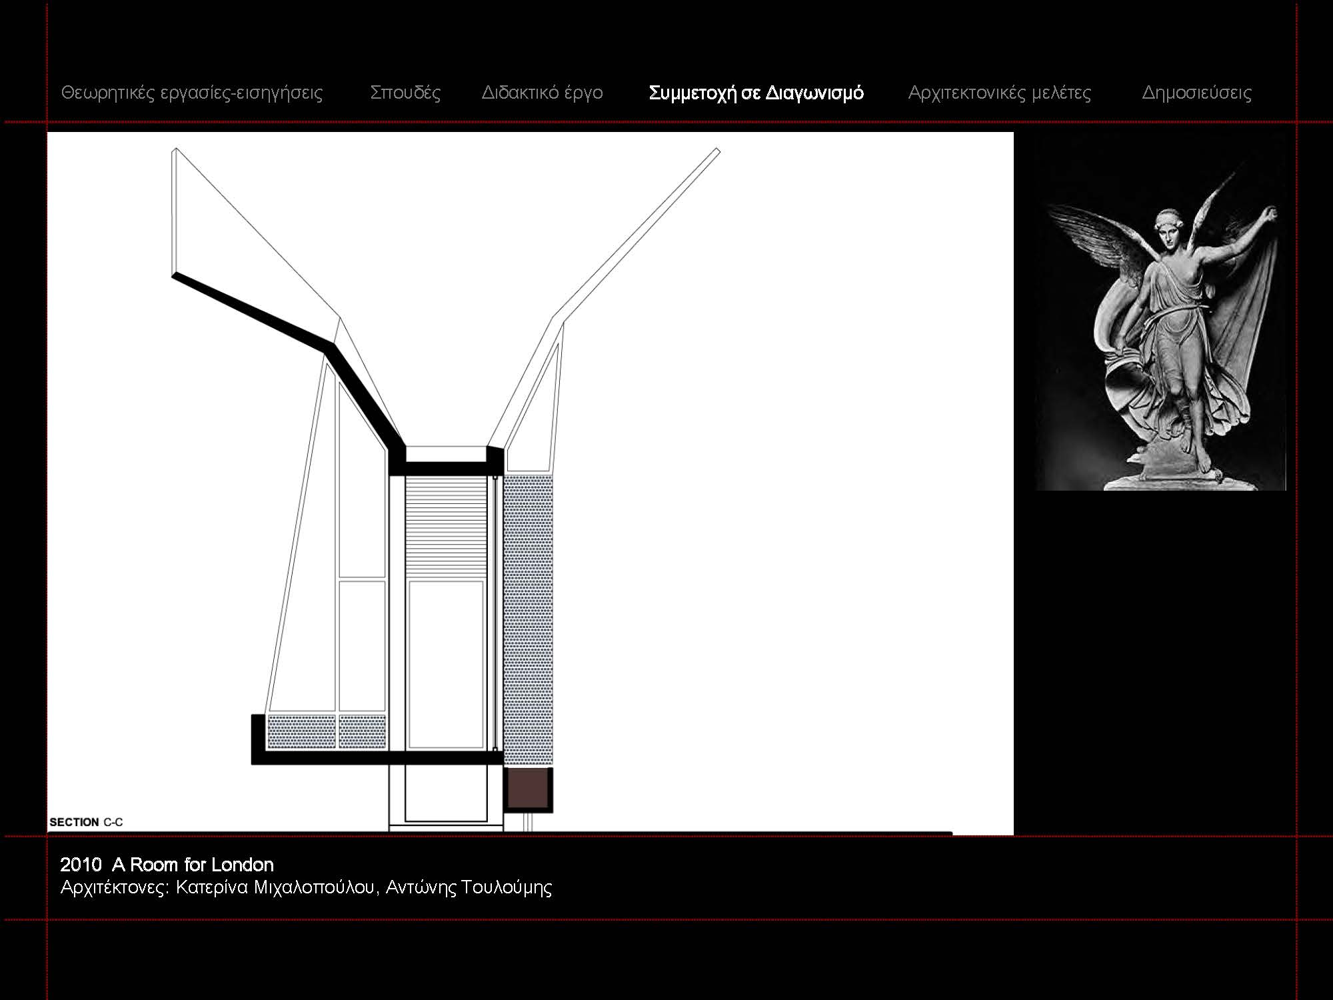1333x1000 pixels.
Task: Click the large door panel below the shutter
Action: coord(446,665)
